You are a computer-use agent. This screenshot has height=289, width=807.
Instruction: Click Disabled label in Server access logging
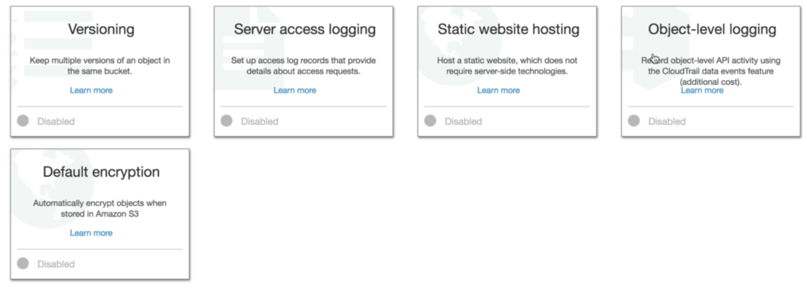[259, 122]
